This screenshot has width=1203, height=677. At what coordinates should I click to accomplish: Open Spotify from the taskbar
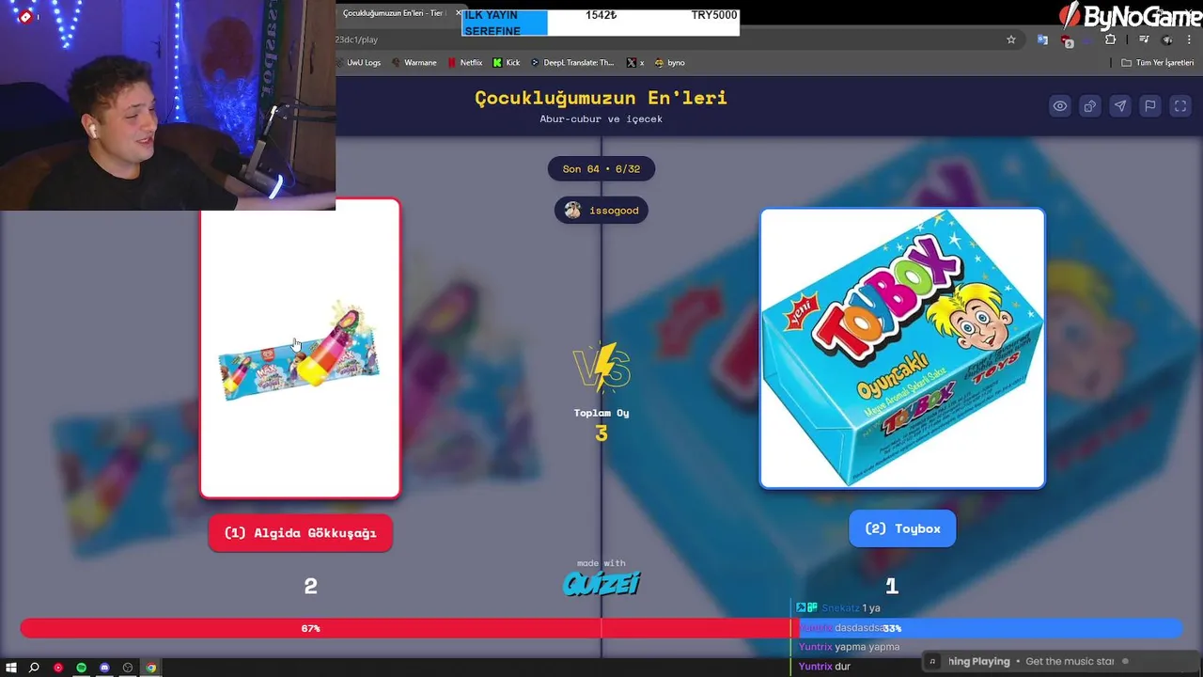(82, 668)
